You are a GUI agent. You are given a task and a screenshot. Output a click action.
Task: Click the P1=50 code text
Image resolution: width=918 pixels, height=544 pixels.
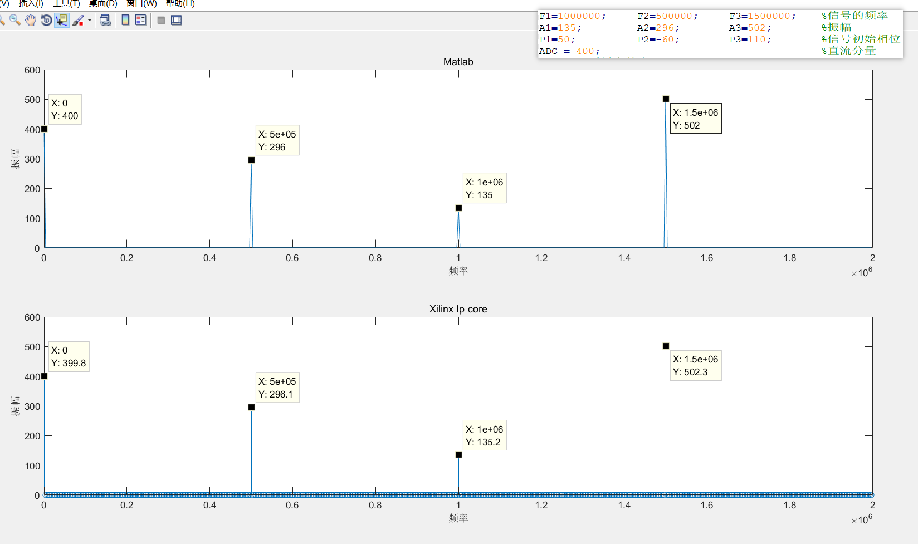pyautogui.click(x=557, y=40)
